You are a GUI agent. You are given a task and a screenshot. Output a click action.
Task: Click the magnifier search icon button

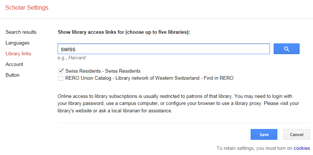click(x=286, y=49)
